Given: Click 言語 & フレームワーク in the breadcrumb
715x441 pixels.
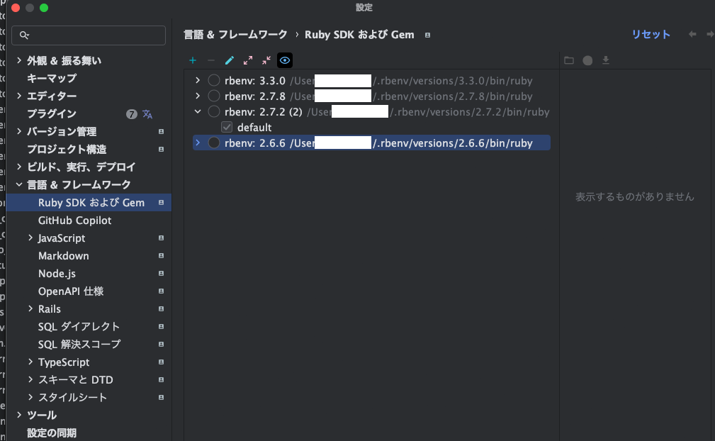Looking at the screenshot, I should (235, 35).
